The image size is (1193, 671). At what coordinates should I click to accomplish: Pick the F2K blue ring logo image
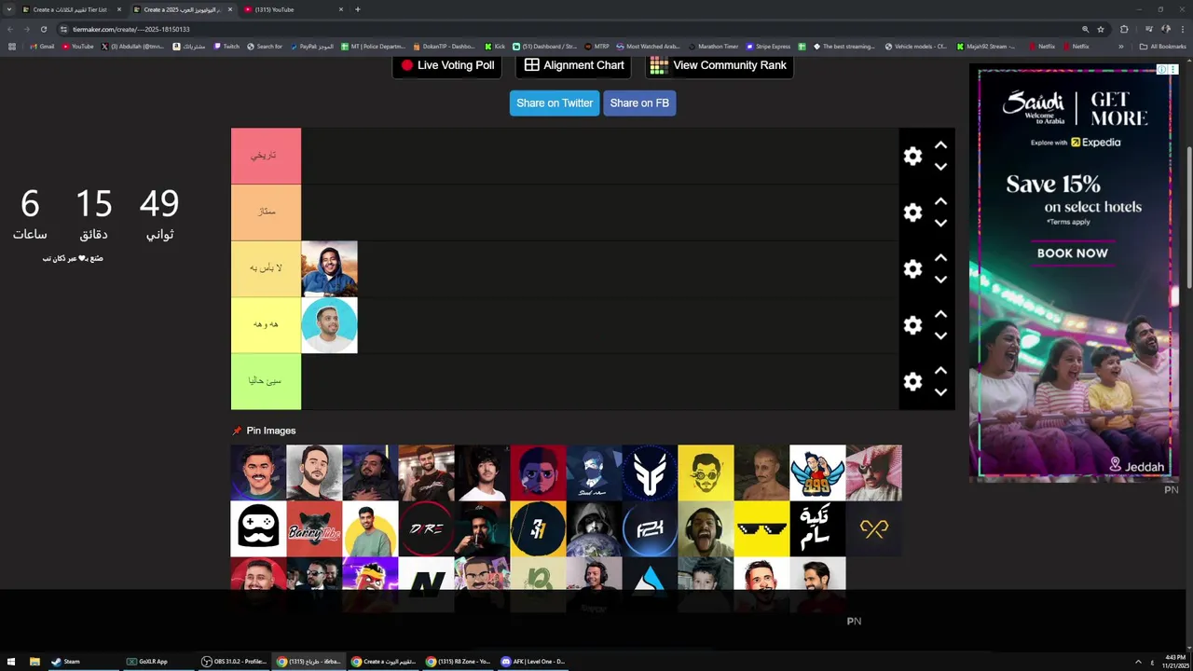pyautogui.click(x=650, y=528)
